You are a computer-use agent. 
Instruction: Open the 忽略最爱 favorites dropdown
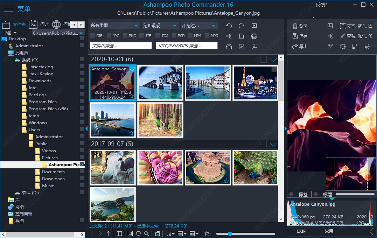[160, 26]
